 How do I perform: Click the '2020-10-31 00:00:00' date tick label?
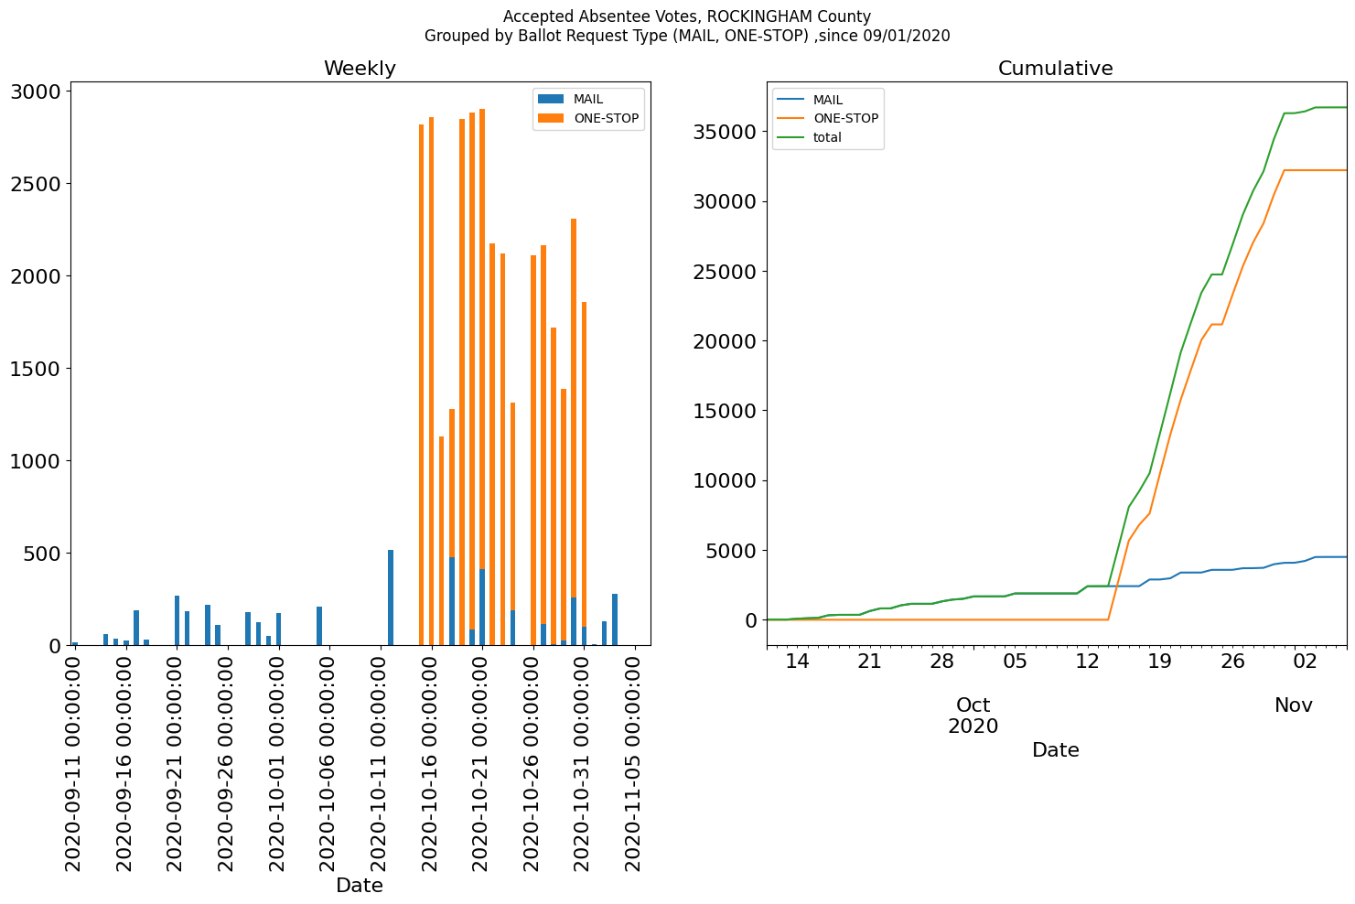pos(583,762)
